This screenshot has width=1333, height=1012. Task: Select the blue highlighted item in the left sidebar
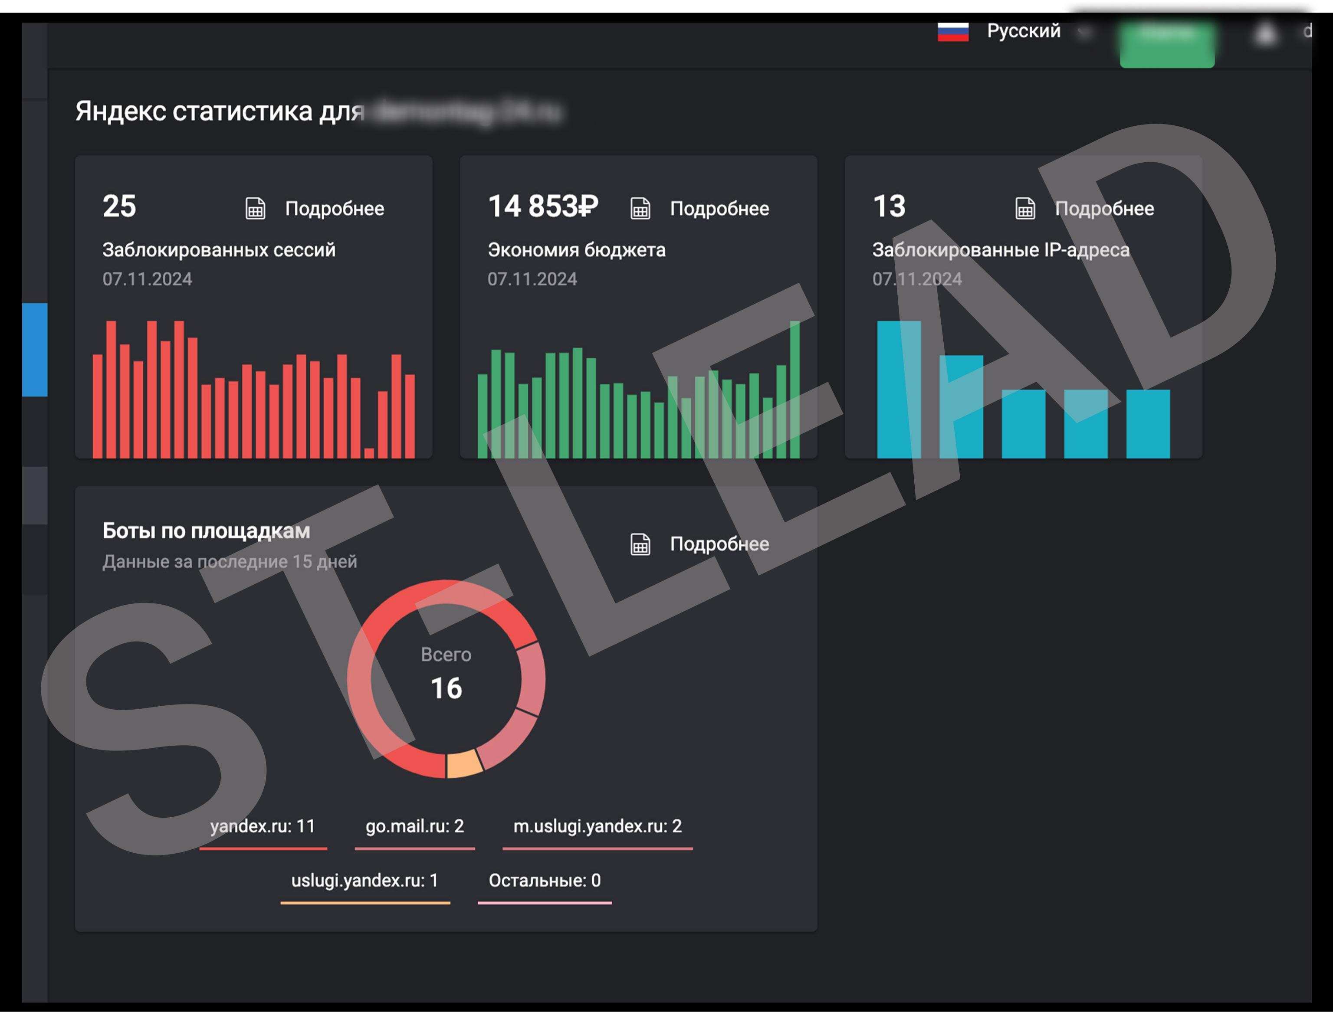35,350
